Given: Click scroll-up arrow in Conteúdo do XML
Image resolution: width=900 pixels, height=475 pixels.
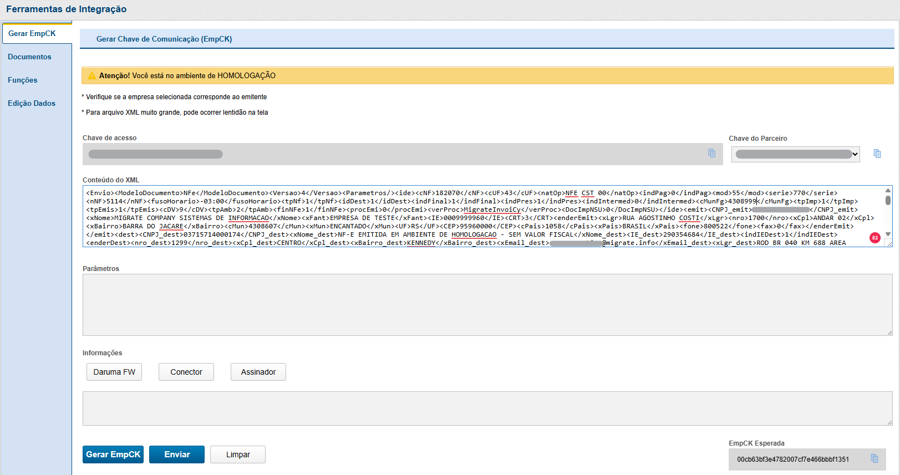Looking at the screenshot, I should tap(887, 191).
